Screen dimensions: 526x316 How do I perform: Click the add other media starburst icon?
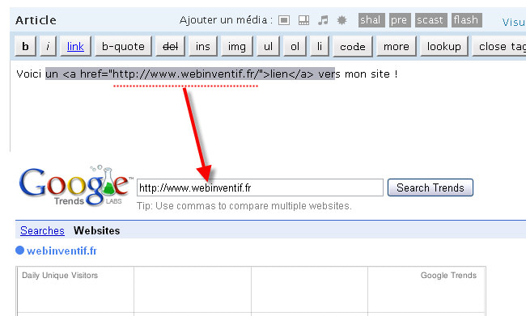click(341, 20)
